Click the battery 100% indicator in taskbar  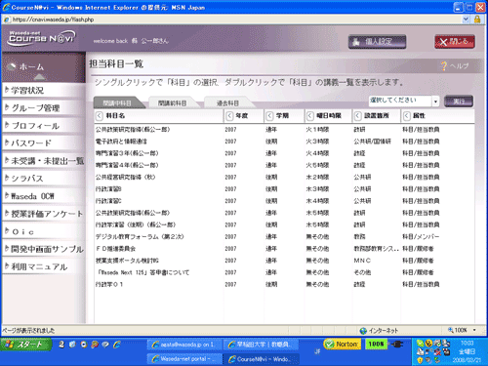click(x=376, y=344)
